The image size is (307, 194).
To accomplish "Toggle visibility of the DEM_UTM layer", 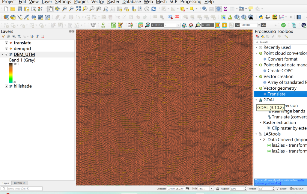I will point(7,54).
